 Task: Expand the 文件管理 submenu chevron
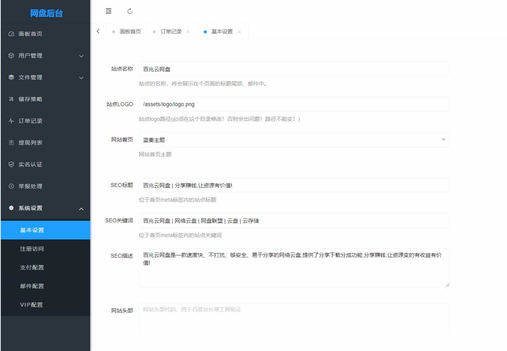81,77
